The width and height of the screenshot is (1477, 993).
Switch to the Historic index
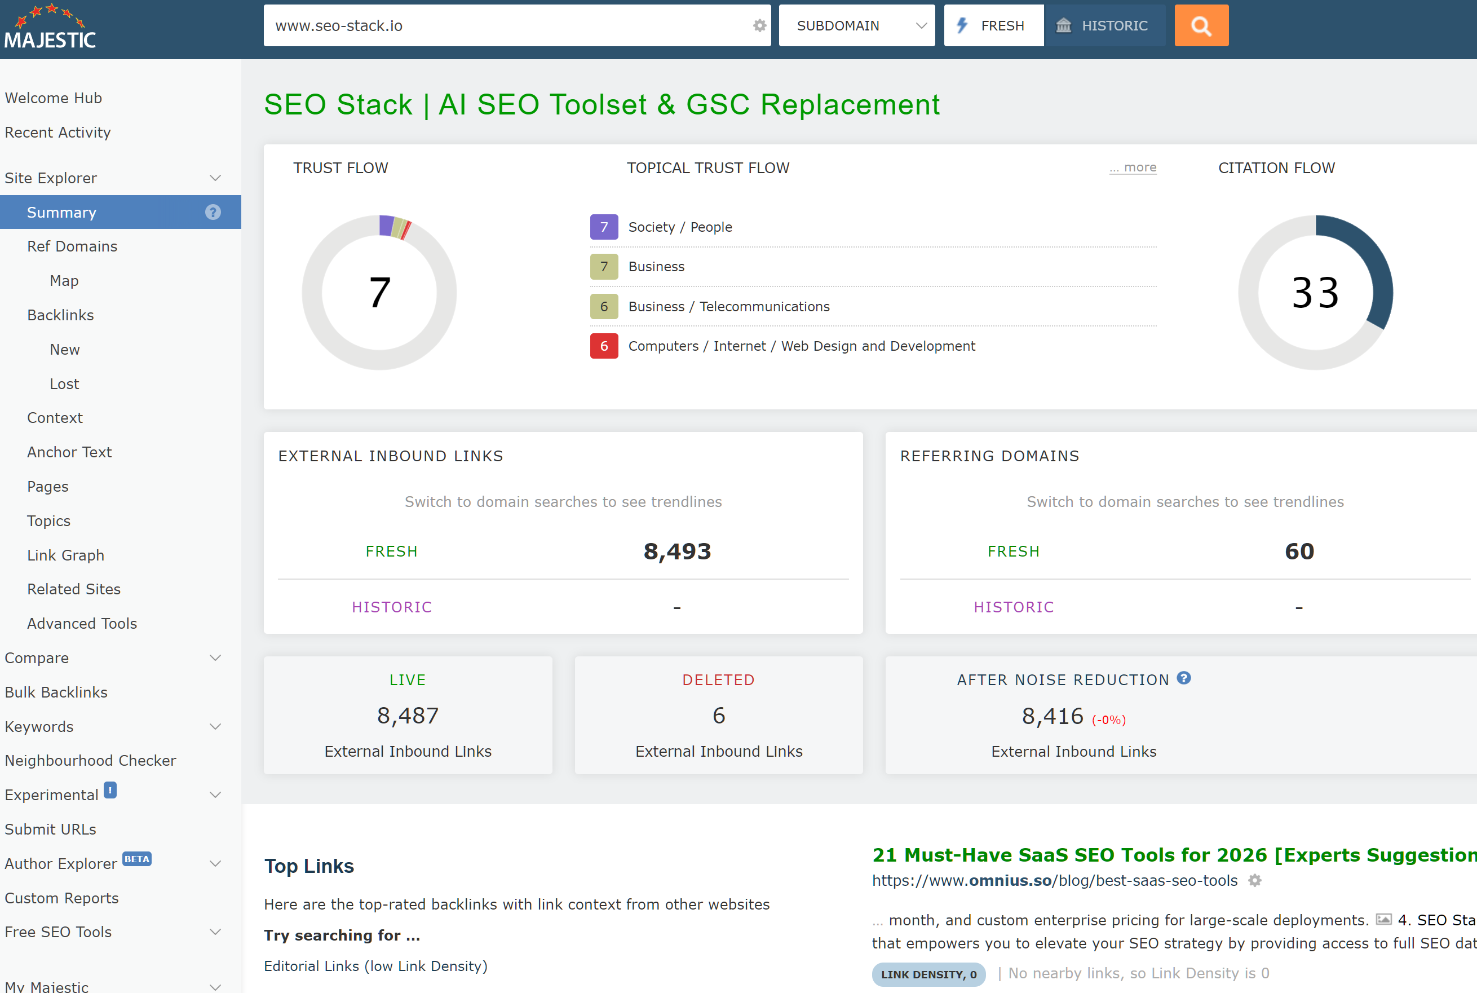[x=1104, y=26]
